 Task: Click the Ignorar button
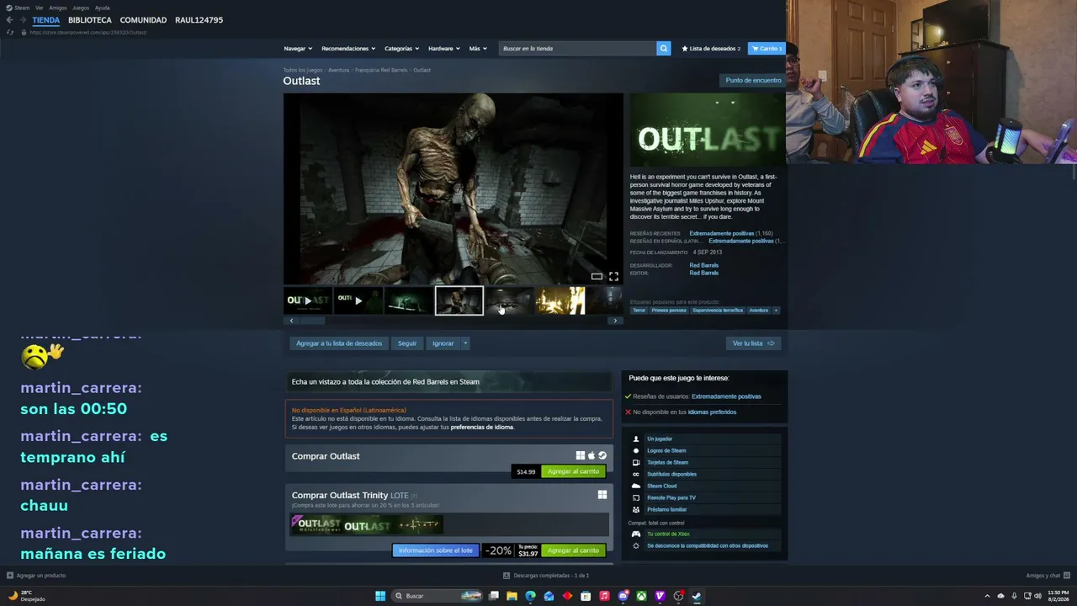pos(443,343)
